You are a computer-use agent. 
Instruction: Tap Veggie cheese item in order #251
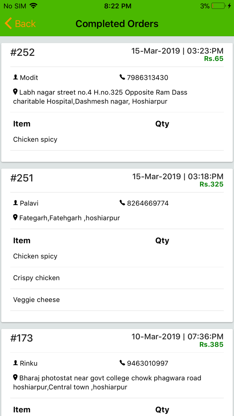[x=36, y=300]
